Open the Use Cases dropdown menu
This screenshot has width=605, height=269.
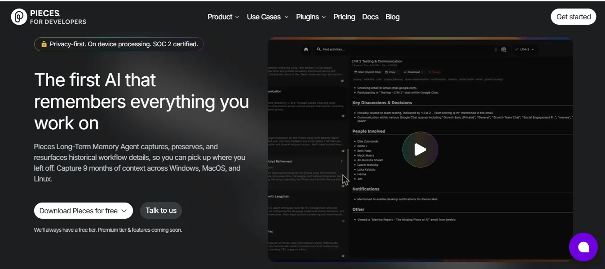(267, 17)
